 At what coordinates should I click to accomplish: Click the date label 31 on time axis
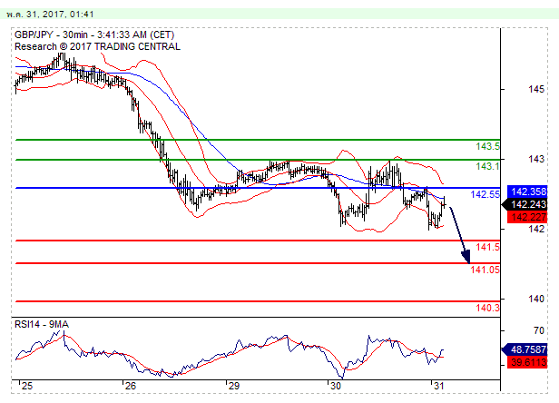tap(438, 386)
